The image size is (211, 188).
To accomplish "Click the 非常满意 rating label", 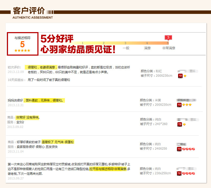I will [x=169, y=48].
